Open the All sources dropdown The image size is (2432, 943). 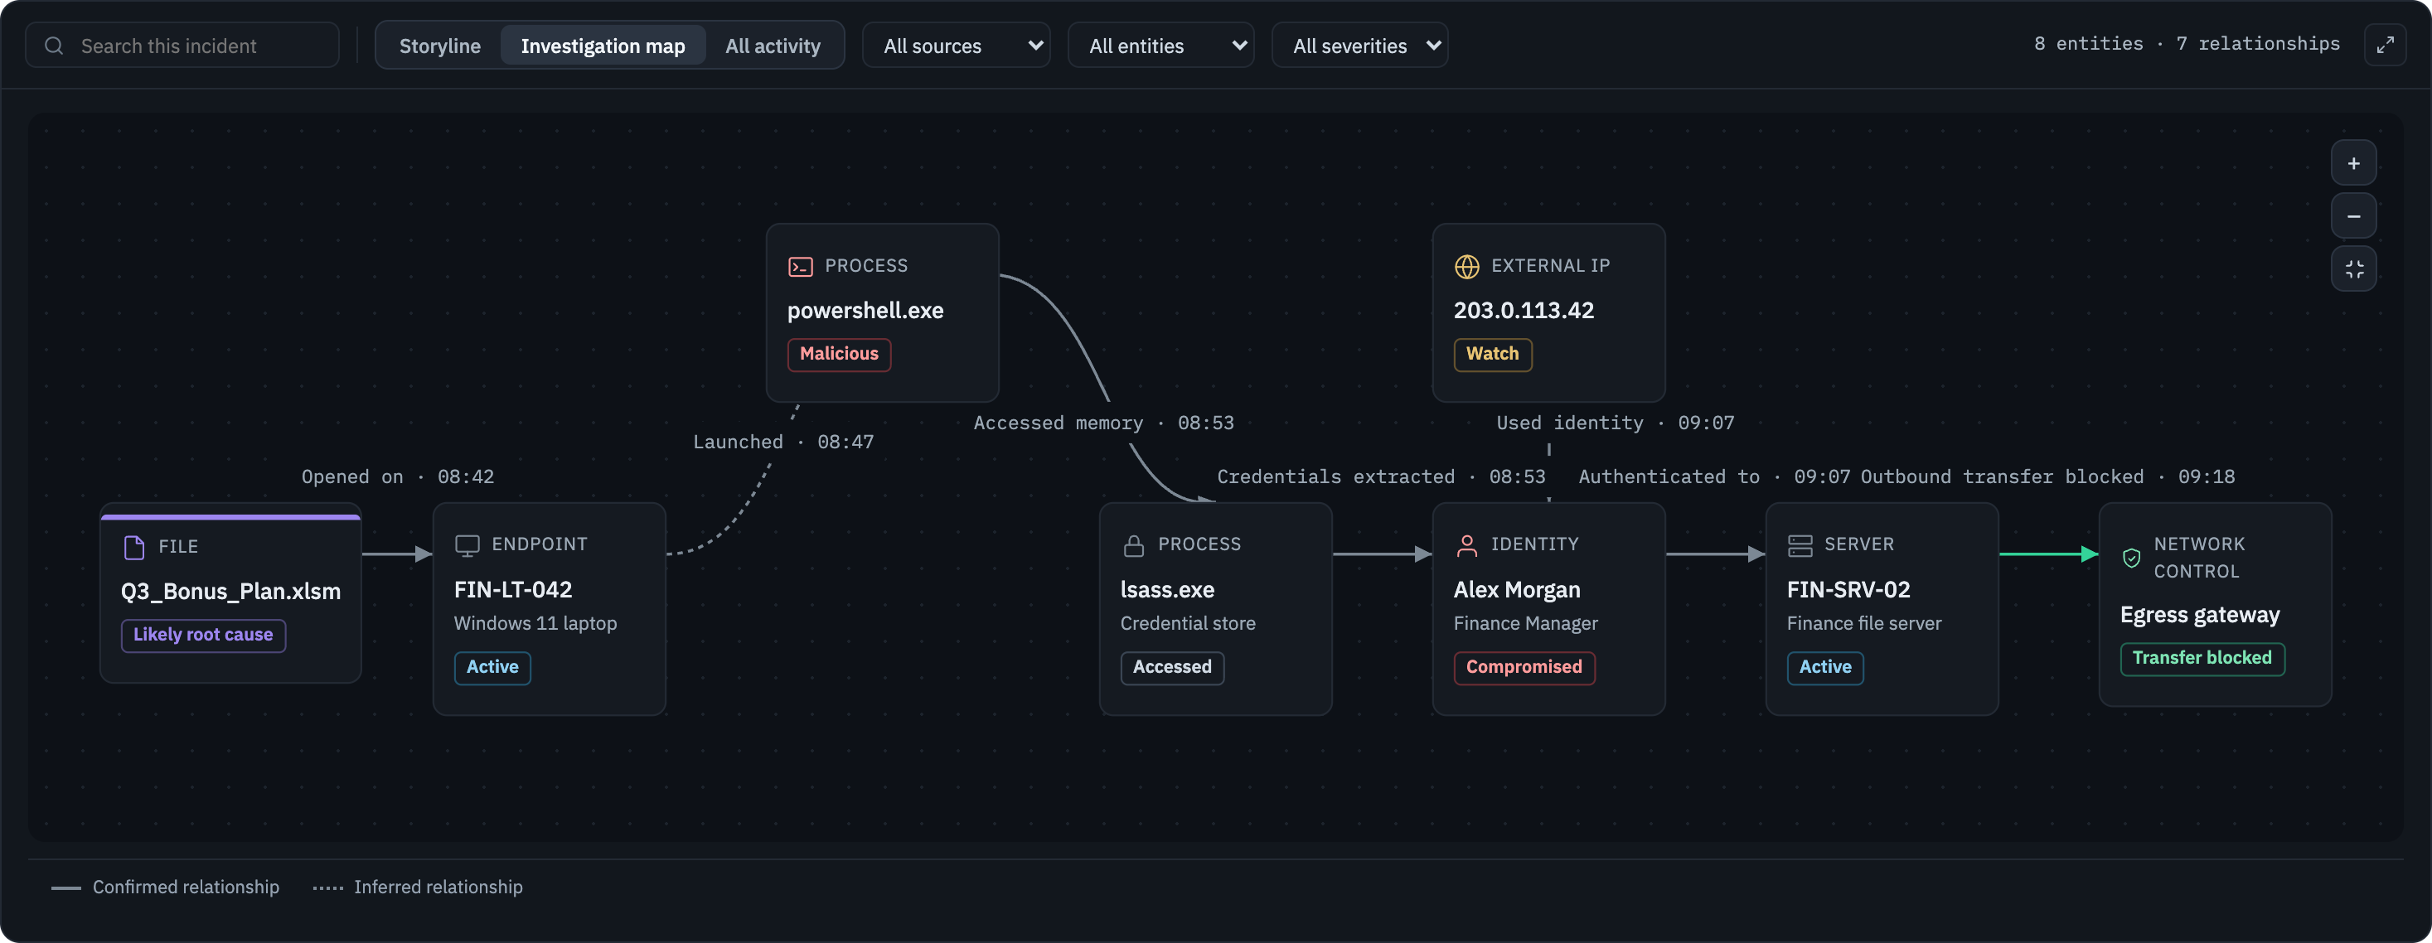956,46
